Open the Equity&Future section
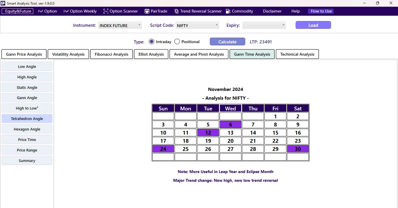 click(17, 11)
